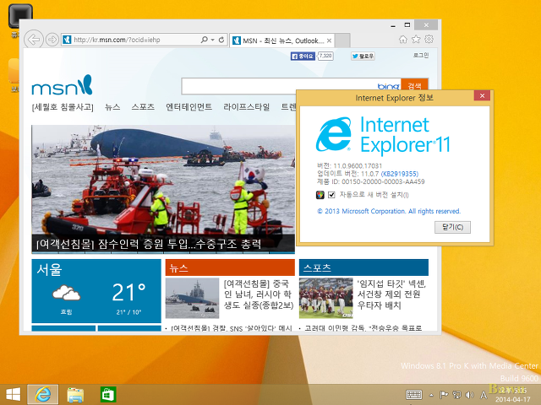541x405 pixels.
Task: Click the 로그인 link at top right
Action: click(421, 55)
